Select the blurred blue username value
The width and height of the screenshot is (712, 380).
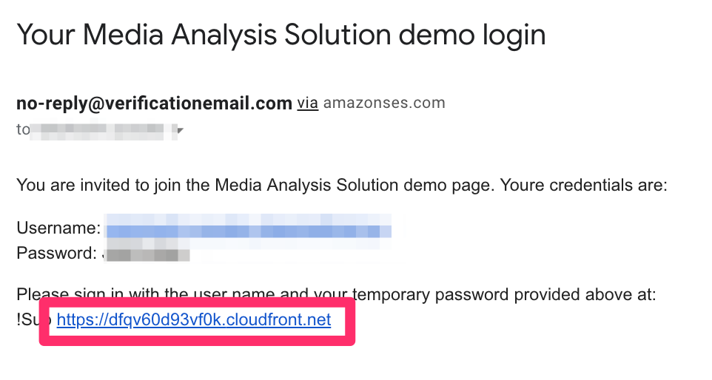(x=248, y=227)
